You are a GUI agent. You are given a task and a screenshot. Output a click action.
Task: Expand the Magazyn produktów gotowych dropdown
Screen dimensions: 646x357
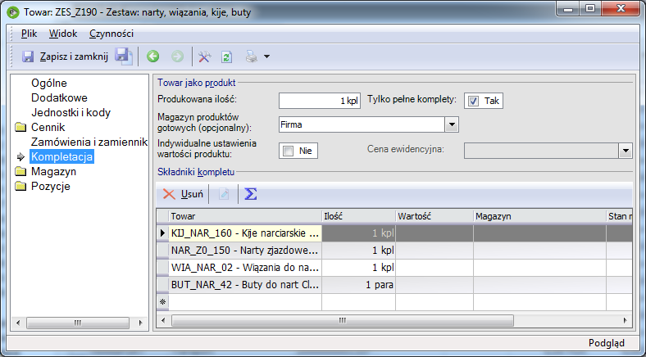coord(452,124)
